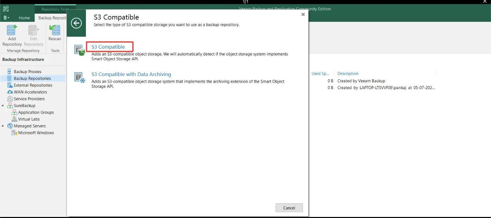
Task: Click the Managed Servers icon
Action: tap(10, 126)
